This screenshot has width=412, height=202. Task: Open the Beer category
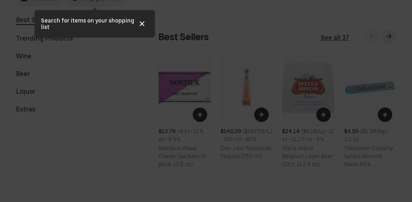click(x=23, y=74)
